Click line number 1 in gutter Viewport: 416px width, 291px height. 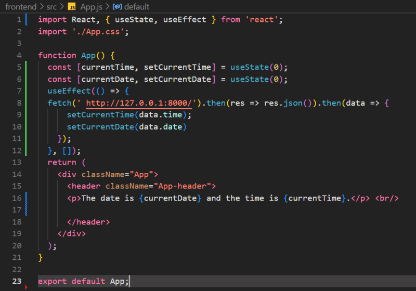(x=19, y=20)
